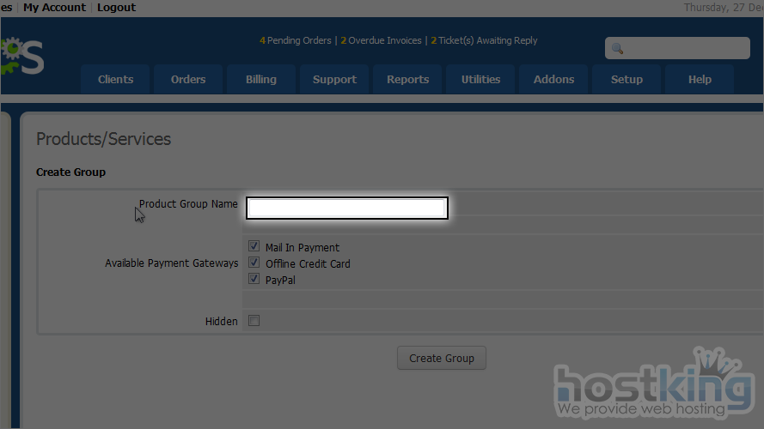Image resolution: width=764 pixels, height=429 pixels.
Task: Uncheck the Mail In Payment checkbox
Action: (254, 247)
